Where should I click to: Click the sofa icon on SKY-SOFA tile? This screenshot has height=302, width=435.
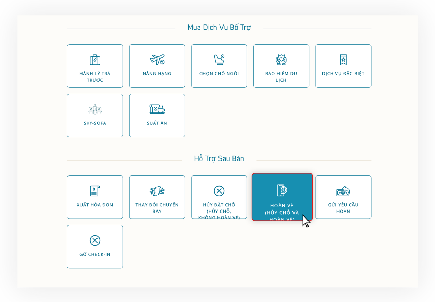[x=95, y=109]
